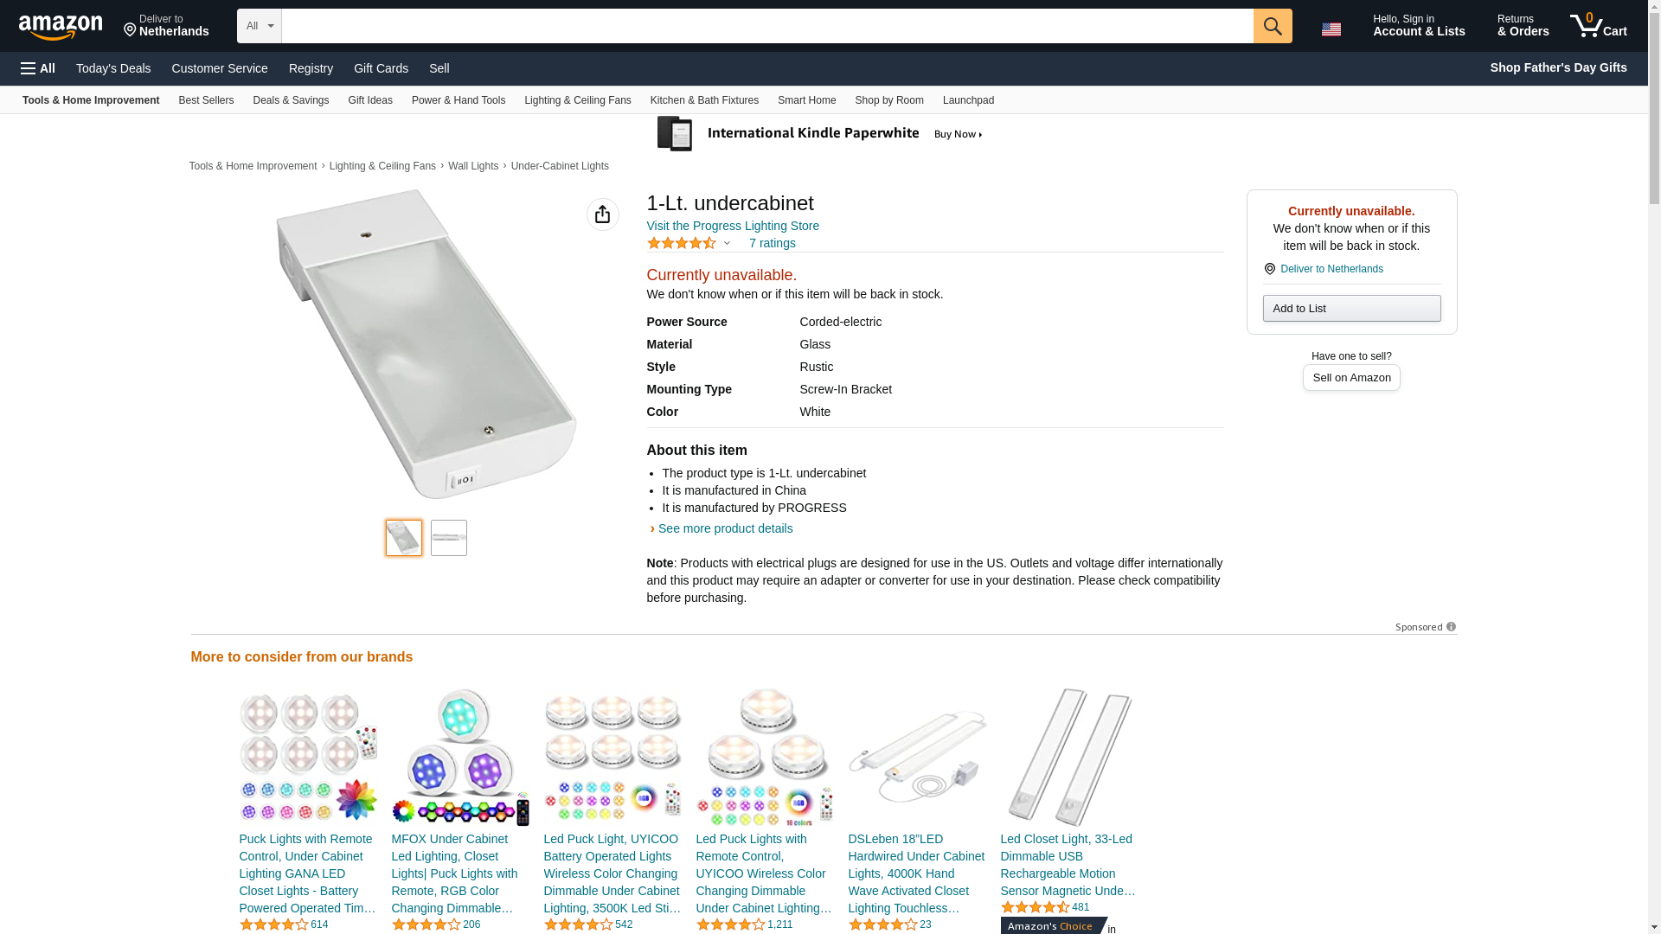Click the Sponsored info icon
The height and width of the screenshot is (934, 1661).
tap(1451, 627)
